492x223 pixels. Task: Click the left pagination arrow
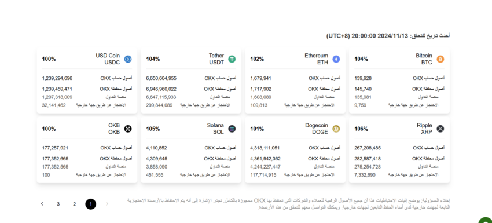(42, 204)
